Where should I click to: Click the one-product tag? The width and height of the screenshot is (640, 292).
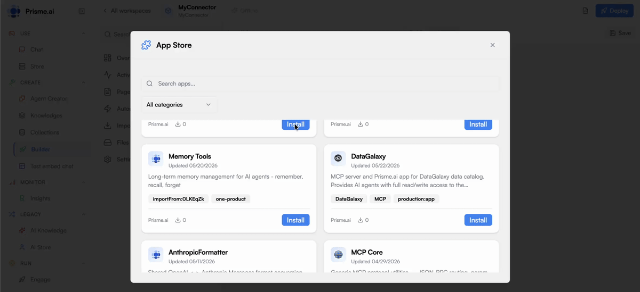[231, 199]
